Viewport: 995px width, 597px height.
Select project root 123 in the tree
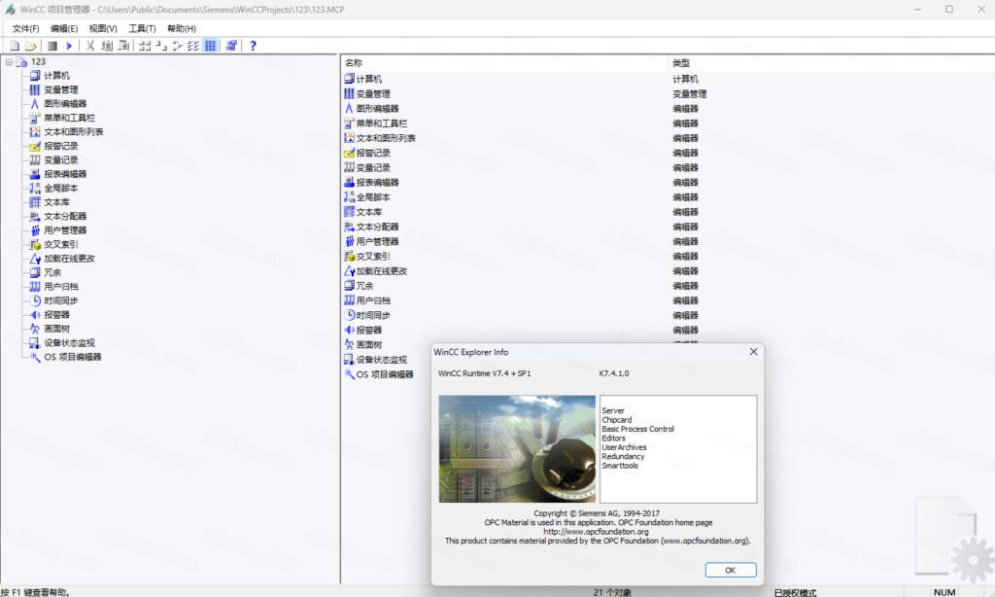[x=38, y=61]
